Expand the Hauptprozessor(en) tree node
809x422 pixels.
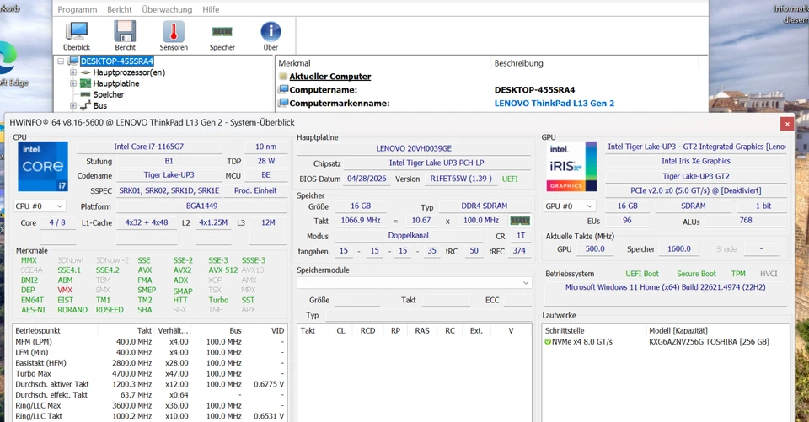pos(72,72)
